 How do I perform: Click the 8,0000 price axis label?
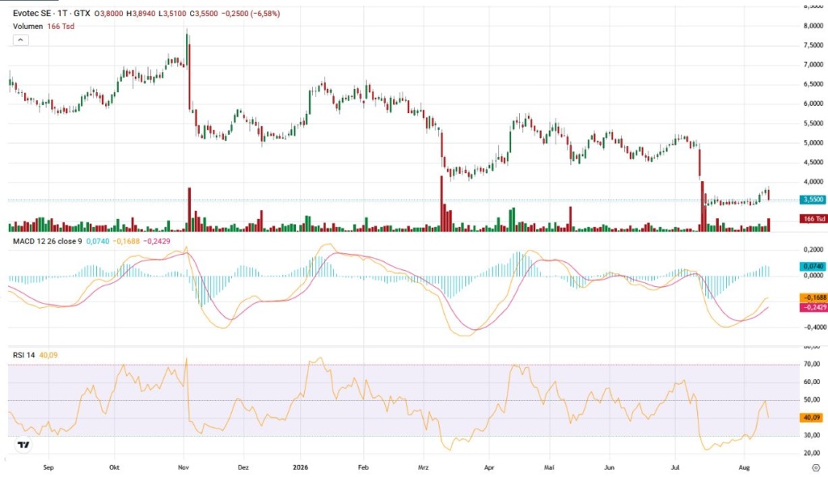(x=813, y=25)
